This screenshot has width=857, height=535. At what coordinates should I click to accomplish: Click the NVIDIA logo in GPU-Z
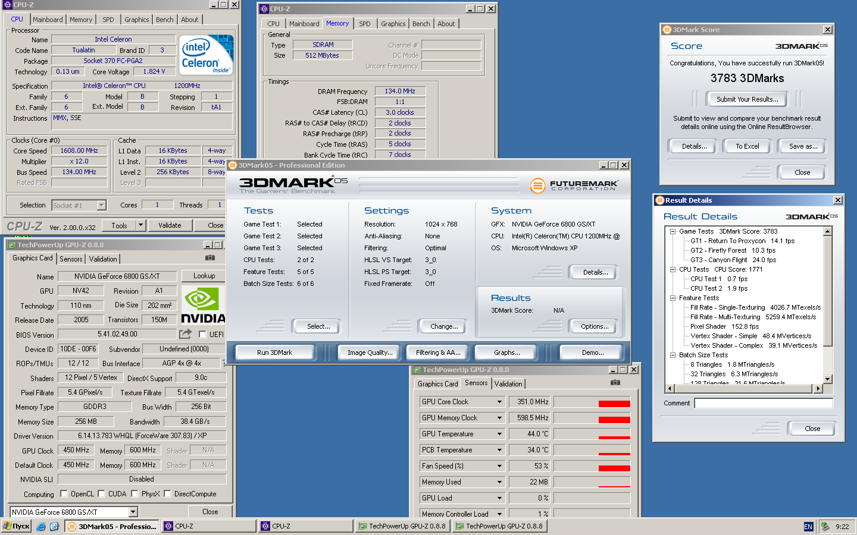204,305
